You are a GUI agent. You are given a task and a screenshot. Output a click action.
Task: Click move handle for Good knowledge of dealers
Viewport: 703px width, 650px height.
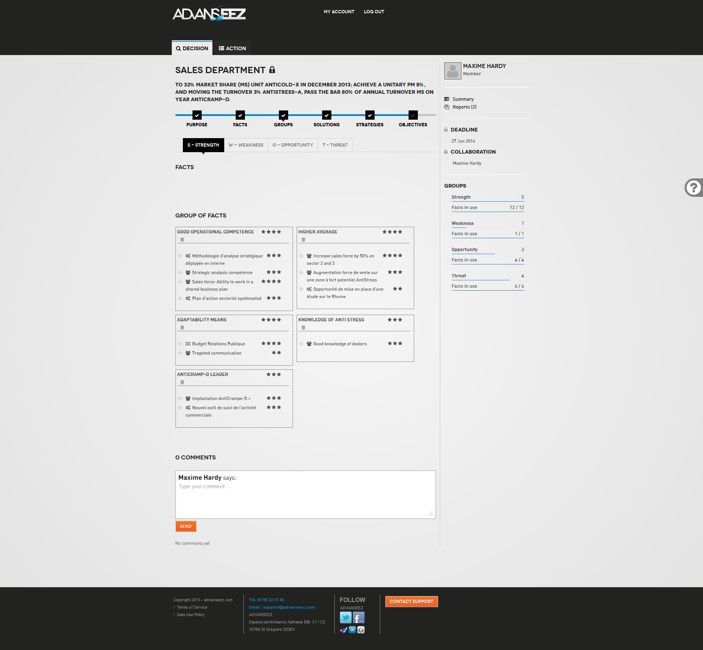301,344
